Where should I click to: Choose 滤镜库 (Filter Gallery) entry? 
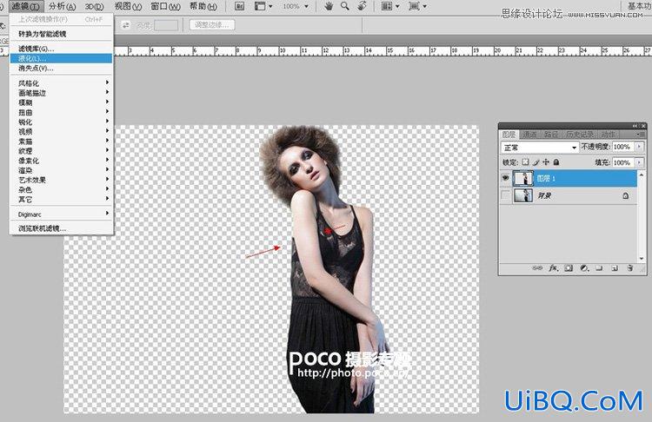(x=61, y=49)
